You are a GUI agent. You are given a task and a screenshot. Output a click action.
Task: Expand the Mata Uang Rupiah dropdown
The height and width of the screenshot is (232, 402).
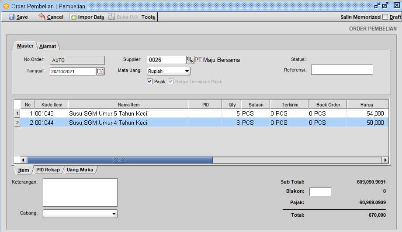pyautogui.click(x=187, y=71)
